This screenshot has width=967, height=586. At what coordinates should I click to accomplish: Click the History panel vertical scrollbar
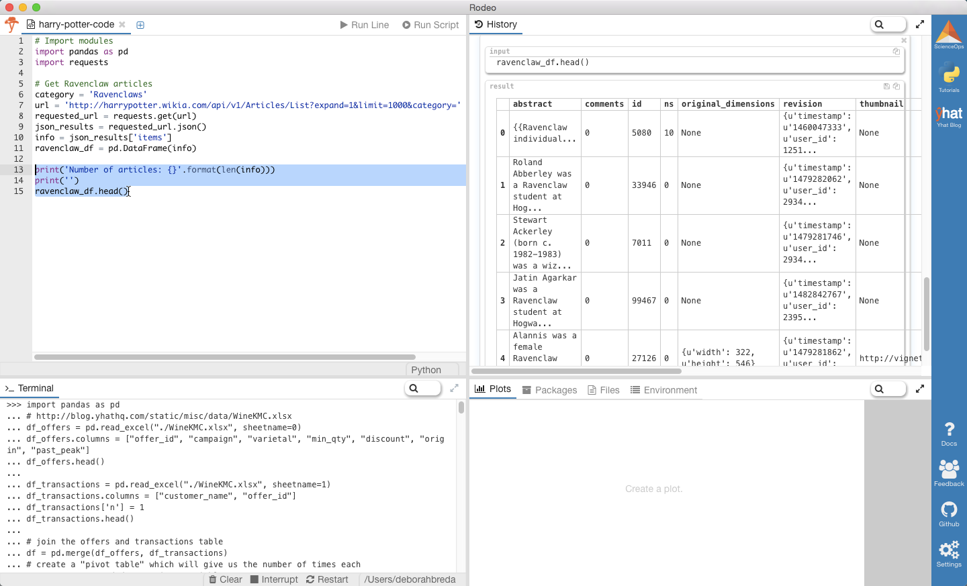pyautogui.click(x=927, y=313)
